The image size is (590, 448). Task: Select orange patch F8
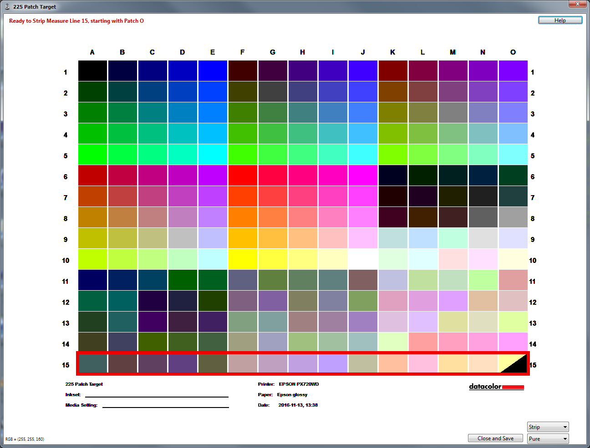pyautogui.click(x=243, y=217)
